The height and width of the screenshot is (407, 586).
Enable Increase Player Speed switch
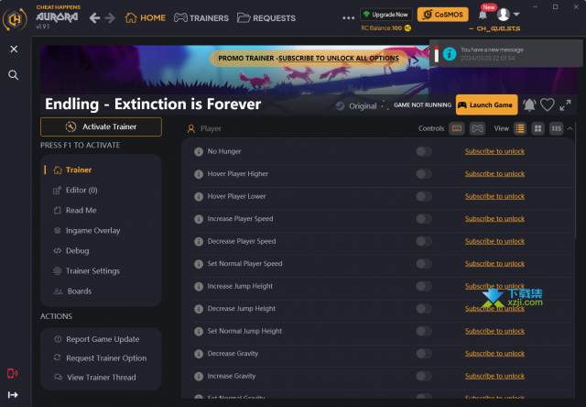pyautogui.click(x=424, y=218)
